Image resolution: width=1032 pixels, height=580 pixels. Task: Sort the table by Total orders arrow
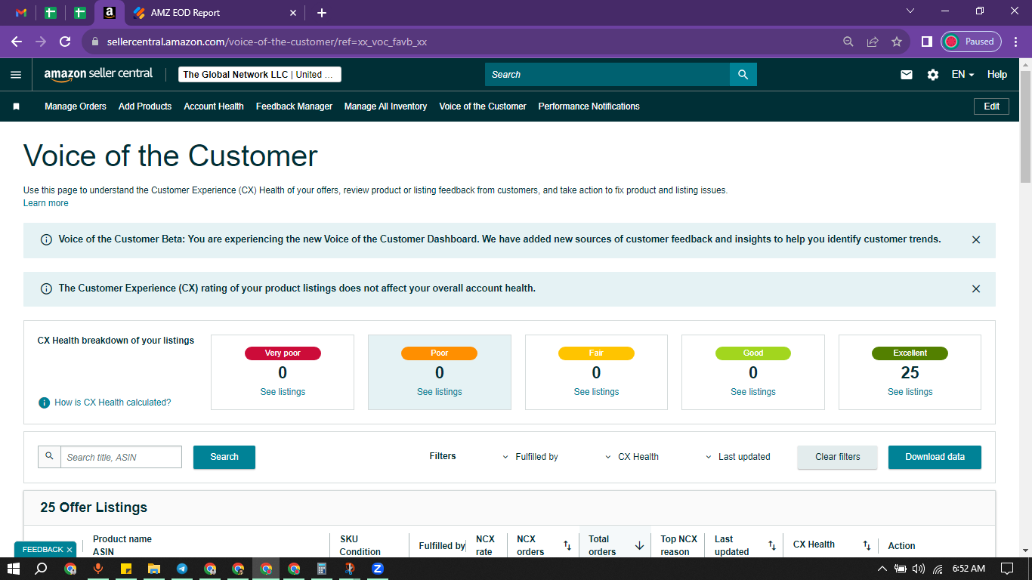click(x=639, y=545)
